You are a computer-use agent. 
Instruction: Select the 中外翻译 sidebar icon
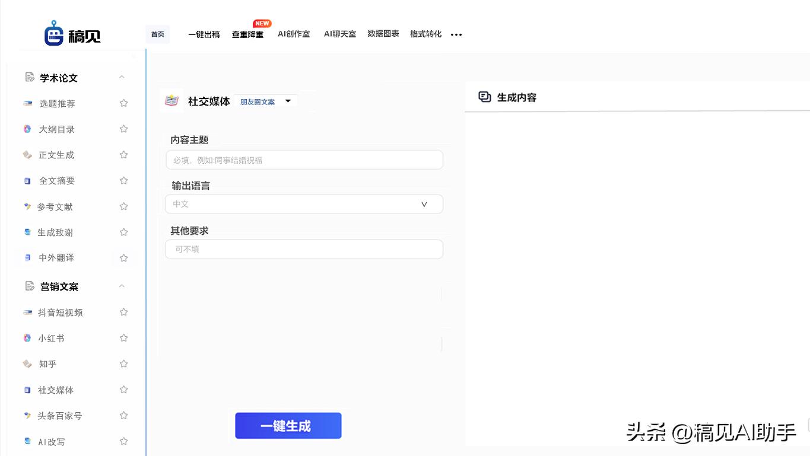[x=27, y=257]
